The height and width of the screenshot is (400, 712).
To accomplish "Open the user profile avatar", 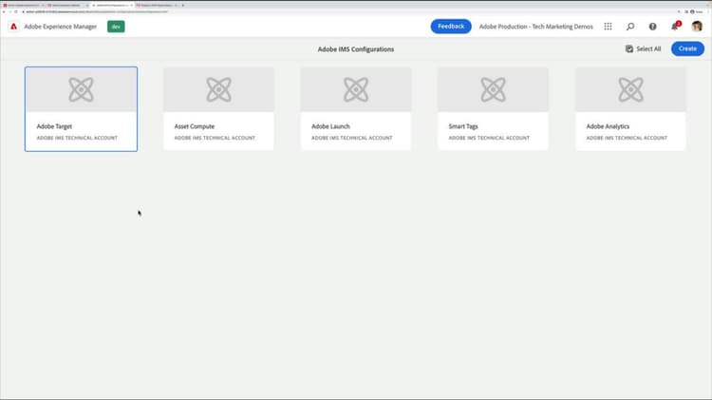I will [x=697, y=27].
